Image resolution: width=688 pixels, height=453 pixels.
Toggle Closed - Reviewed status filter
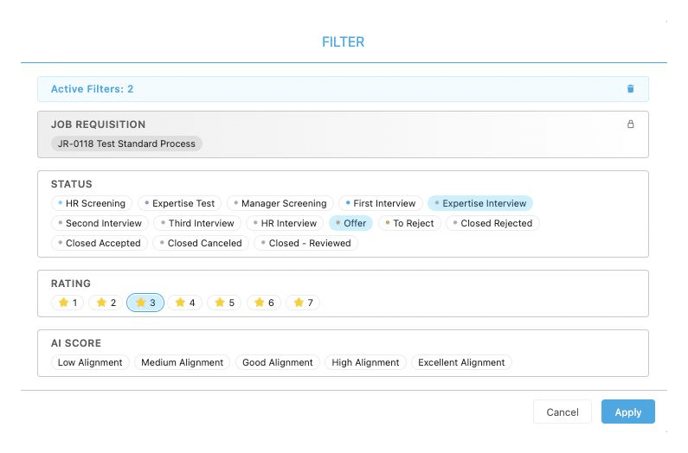coord(305,243)
